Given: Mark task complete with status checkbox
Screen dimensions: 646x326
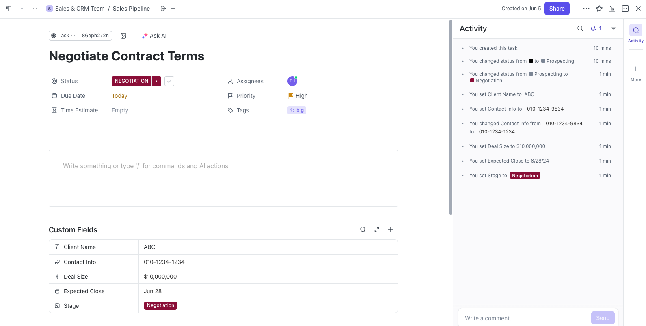Looking at the screenshot, I should 169,81.
